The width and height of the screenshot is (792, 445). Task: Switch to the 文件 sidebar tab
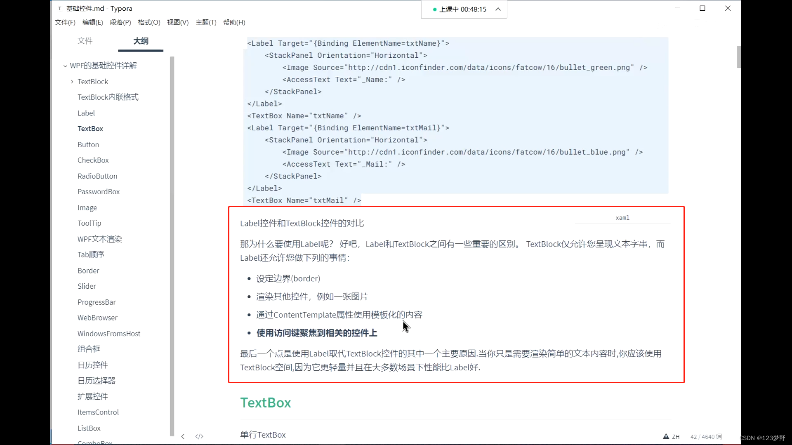85,41
